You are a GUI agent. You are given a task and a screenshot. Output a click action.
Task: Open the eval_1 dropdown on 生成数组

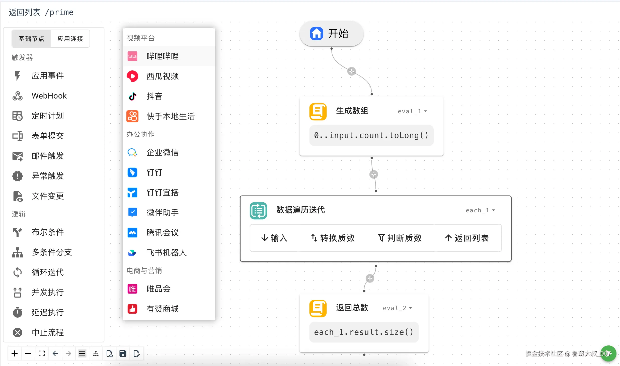412,111
